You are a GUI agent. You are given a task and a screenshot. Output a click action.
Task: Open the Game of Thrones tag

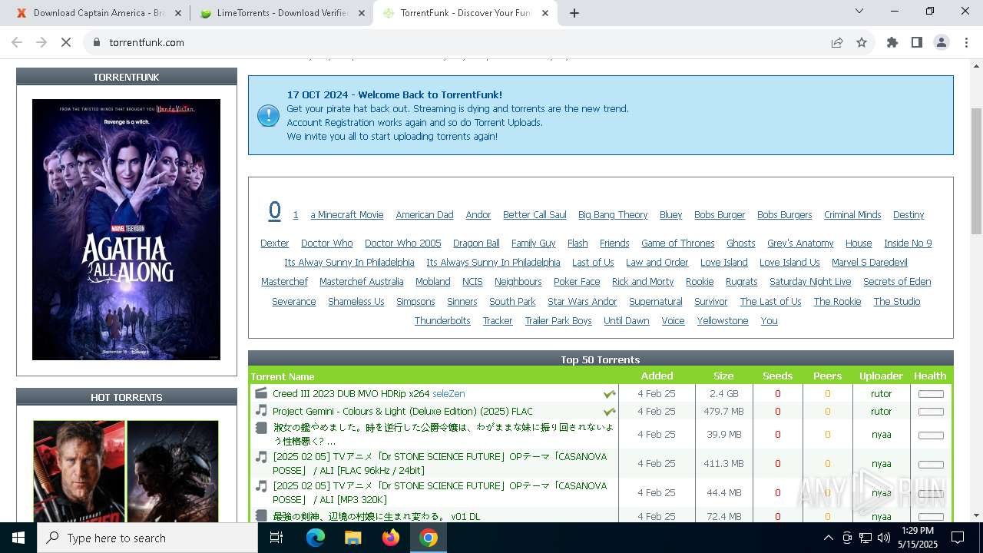click(x=677, y=243)
